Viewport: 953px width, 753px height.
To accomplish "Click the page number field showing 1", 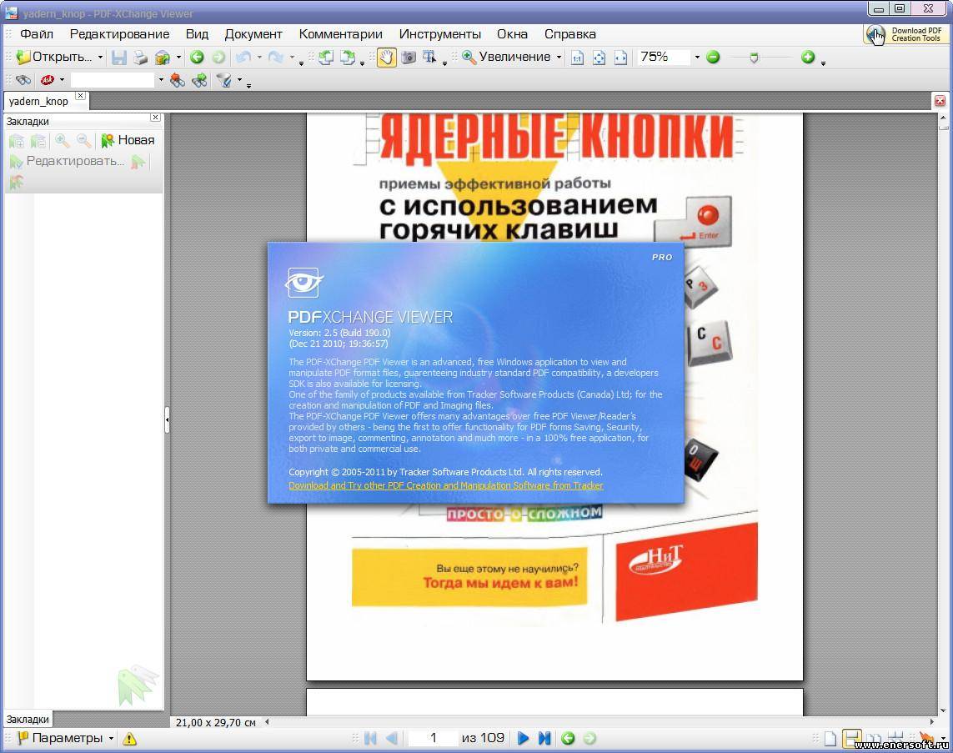I will (434, 738).
